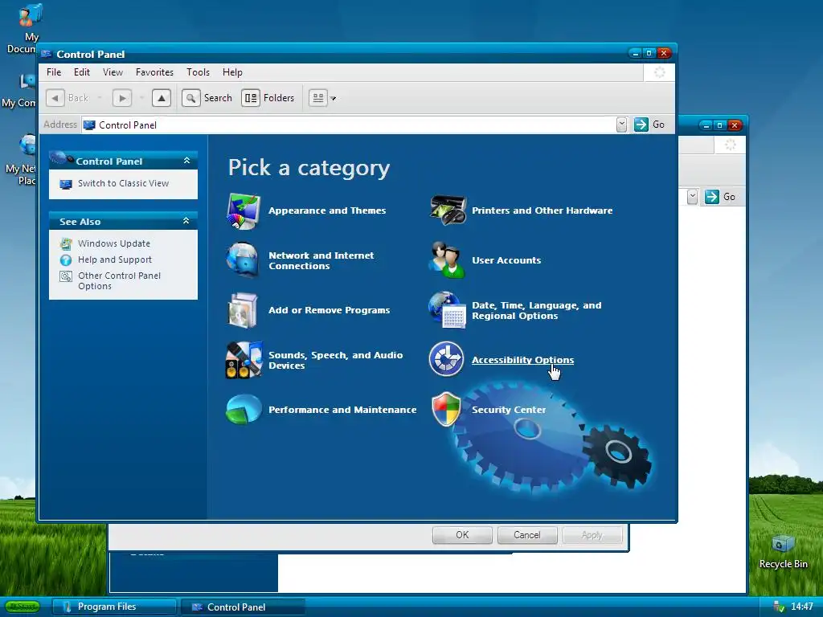Click the taskbar clock showing 14:47
This screenshot has width=823, height=617.
[x=801, y=607]
